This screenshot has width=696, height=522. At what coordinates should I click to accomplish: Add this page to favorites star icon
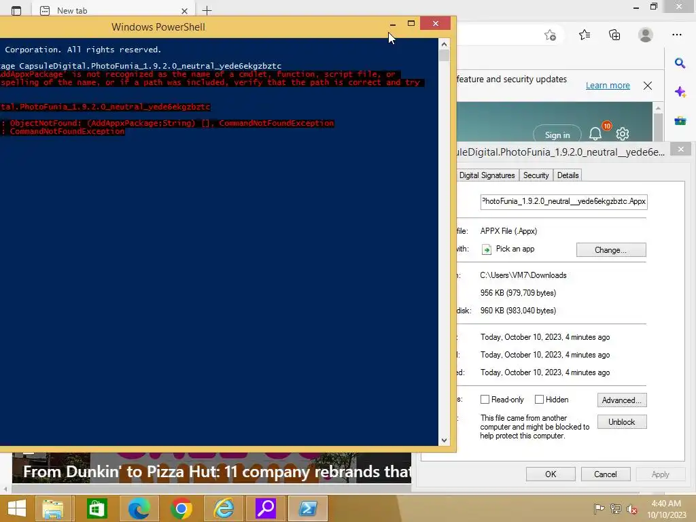pos(551,35)
